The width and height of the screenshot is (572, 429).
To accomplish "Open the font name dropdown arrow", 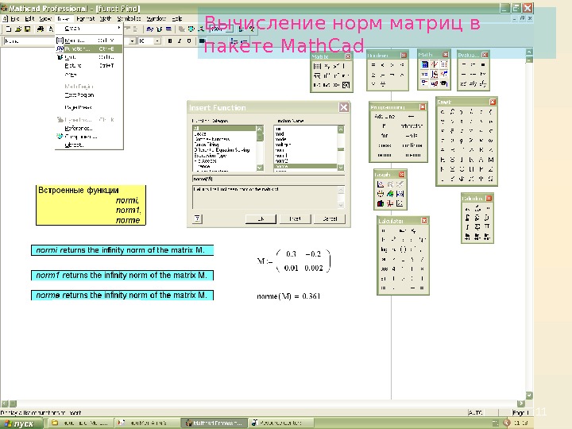I will [x=133, y=41].
